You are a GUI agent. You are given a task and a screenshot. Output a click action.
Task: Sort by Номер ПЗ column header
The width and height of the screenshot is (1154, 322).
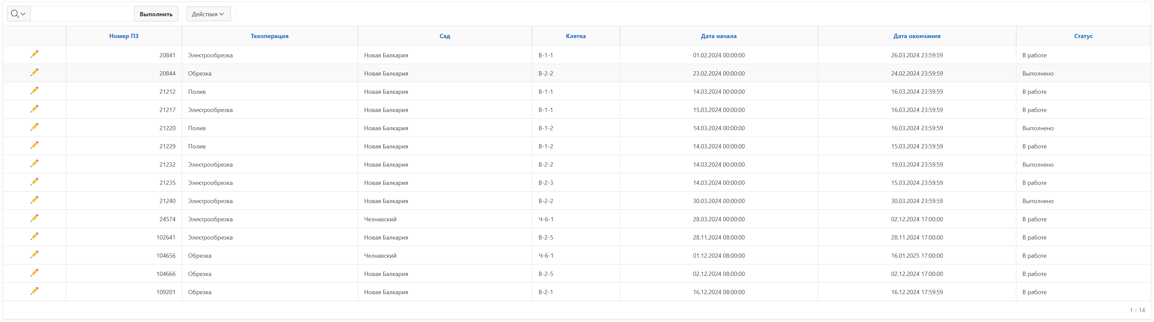124,36
